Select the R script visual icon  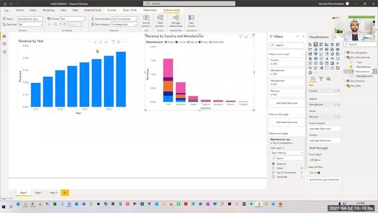(x=337, y=63)
